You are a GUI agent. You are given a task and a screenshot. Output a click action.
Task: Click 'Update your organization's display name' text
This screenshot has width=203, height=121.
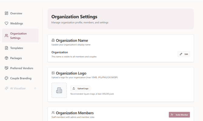point(71,45)
